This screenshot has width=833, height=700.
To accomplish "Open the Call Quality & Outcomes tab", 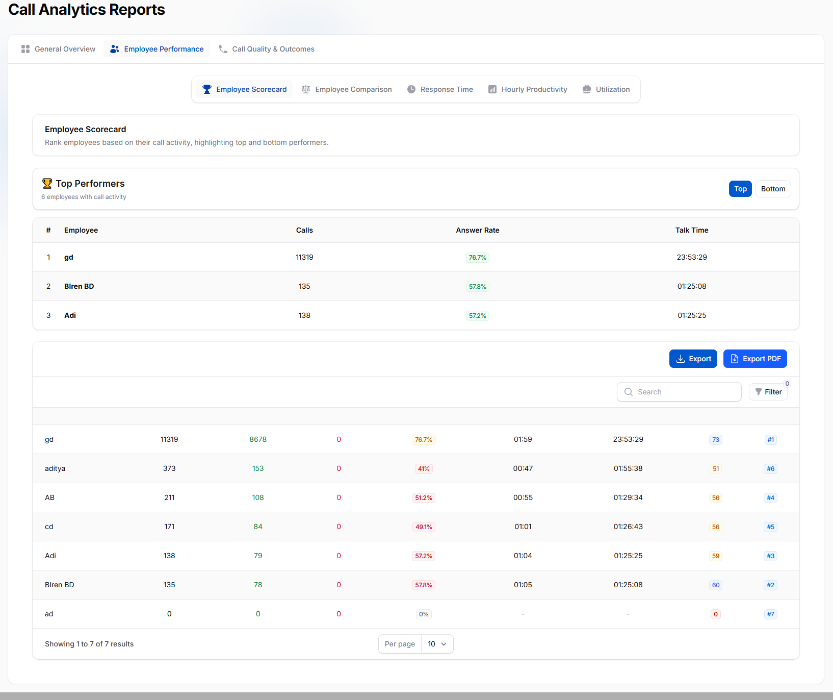I will (x=267, y=49).
